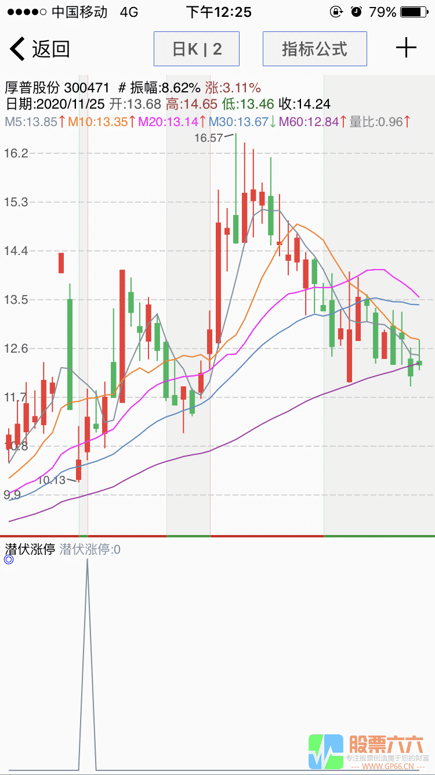Screen dimensions: 435x775
Task: Click the 13.5 price axis label
Action: click(x=16, y=300)
